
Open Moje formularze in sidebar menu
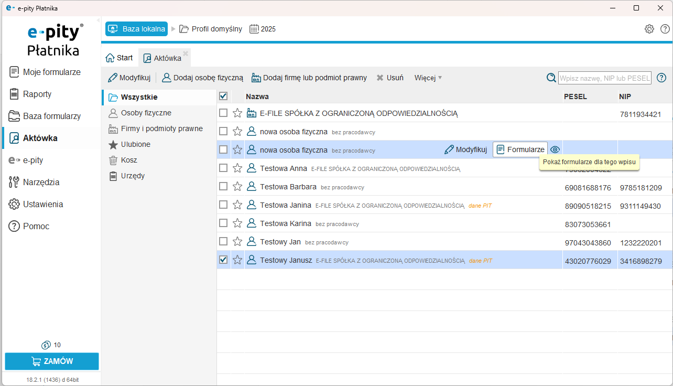point(51,72)
